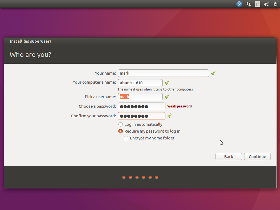
Task: Open the En keyboard layout indicator
Action: coord(257,4)
